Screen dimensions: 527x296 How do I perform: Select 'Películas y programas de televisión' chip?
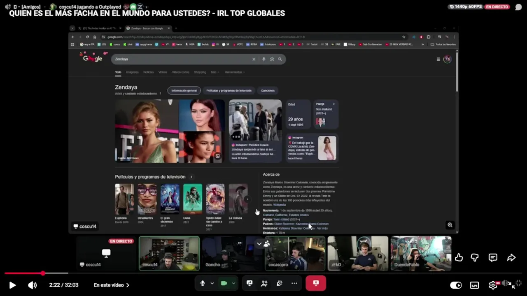[x=229, y=90]
